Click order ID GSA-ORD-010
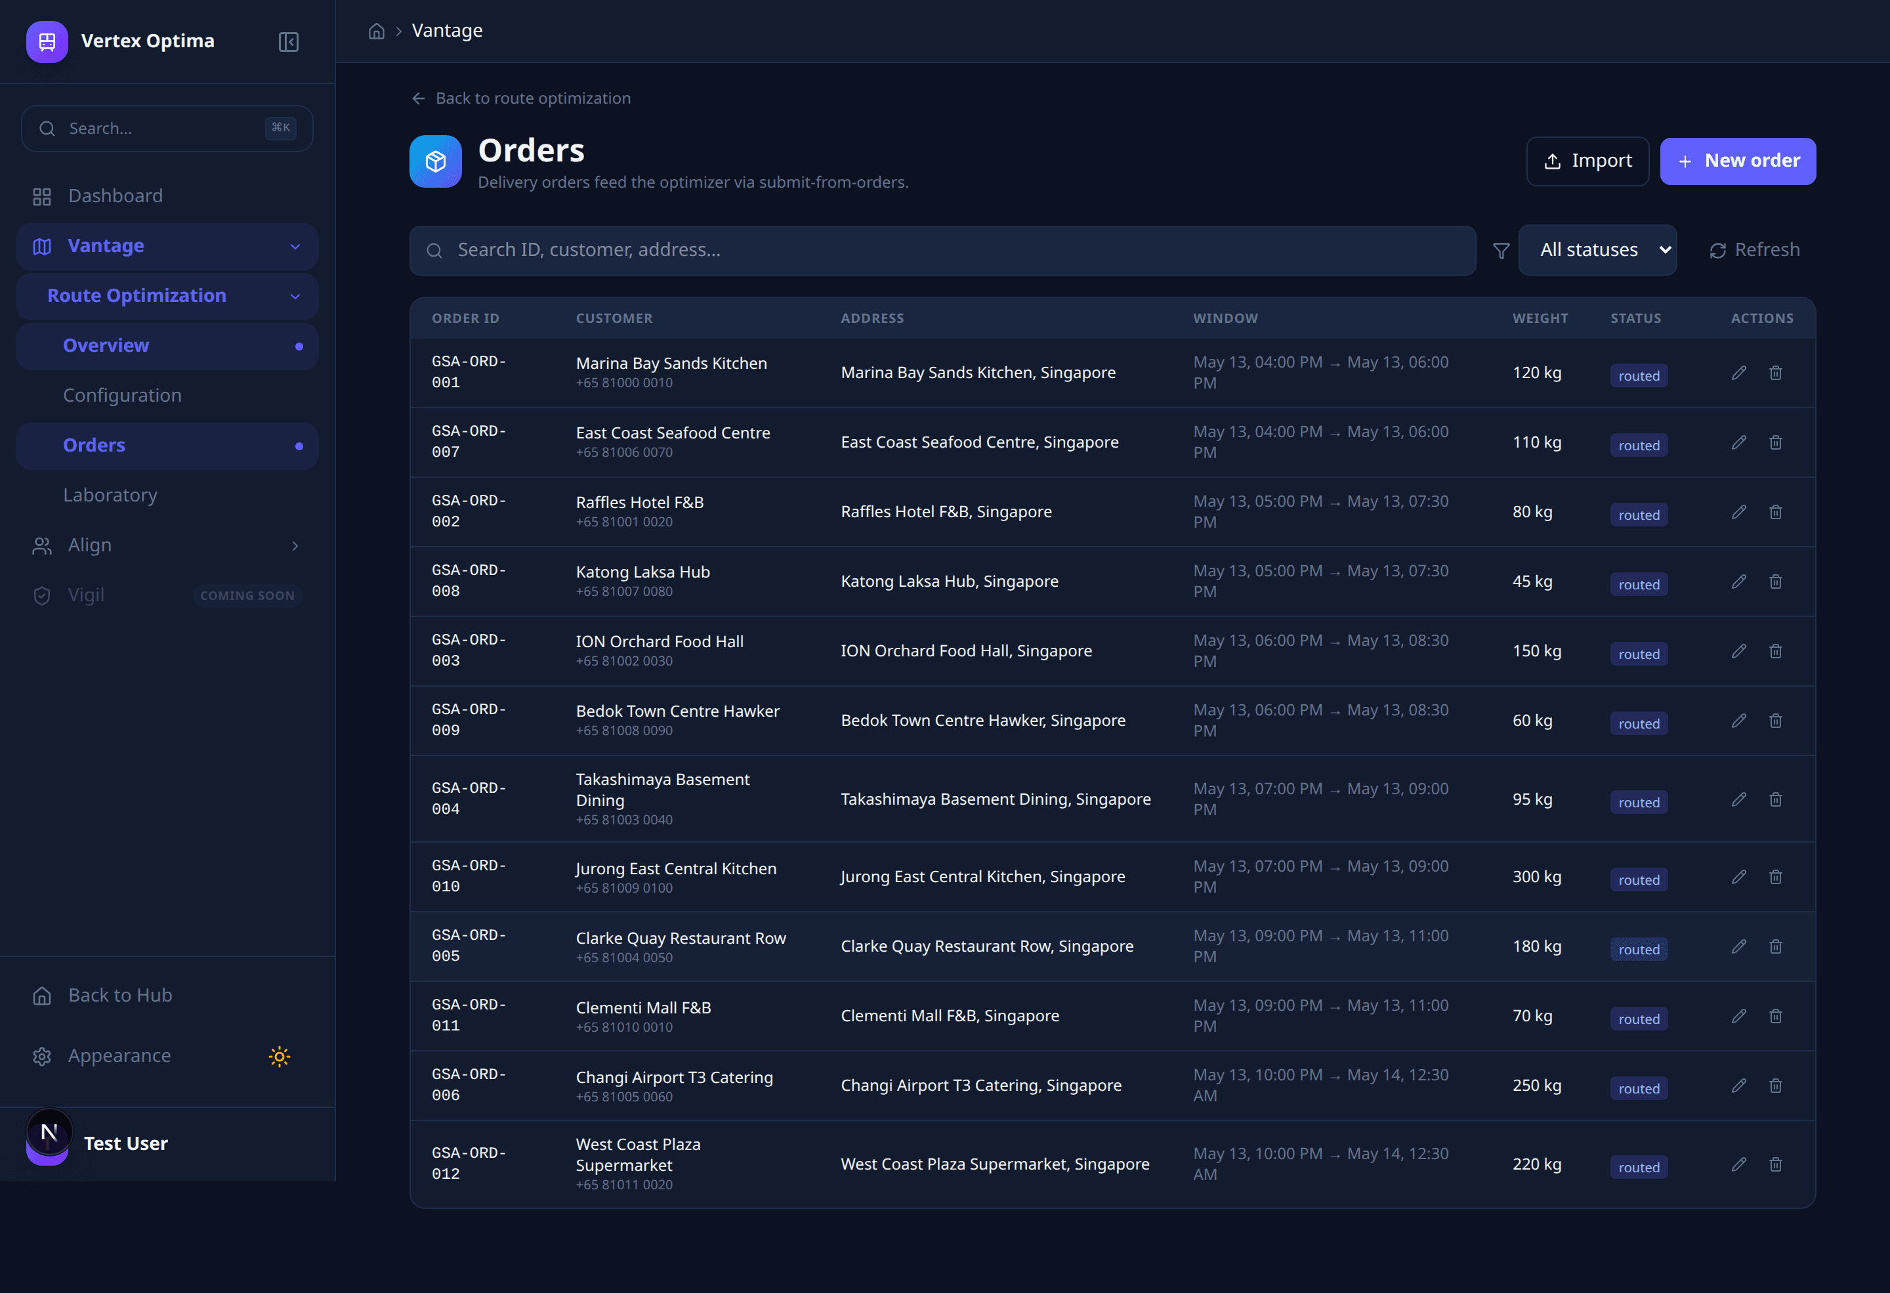 469,876
